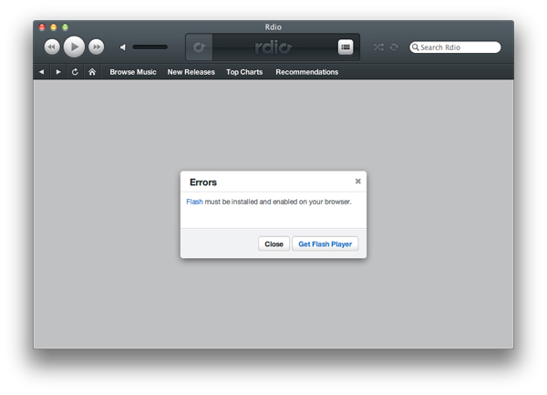
Task: Close the Rdio window with red button
Action: click(42, 27)
